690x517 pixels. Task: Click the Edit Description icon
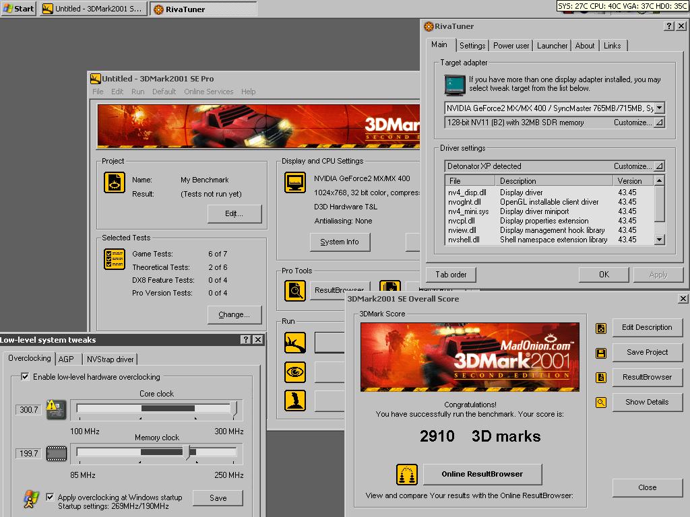pyautogui.click(x=601, y=328)
